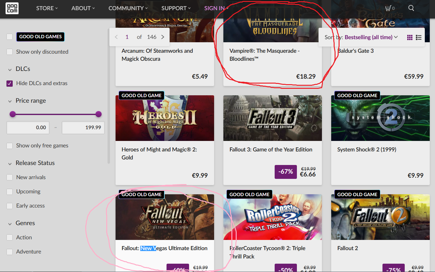The width and height of the screenshot is (435, 272).
Task: Check the New arrivals filter
Action: click(x=10, y=177)
